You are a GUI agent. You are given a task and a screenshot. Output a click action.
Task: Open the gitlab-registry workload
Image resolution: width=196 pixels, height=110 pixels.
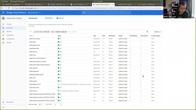(33, 81)
